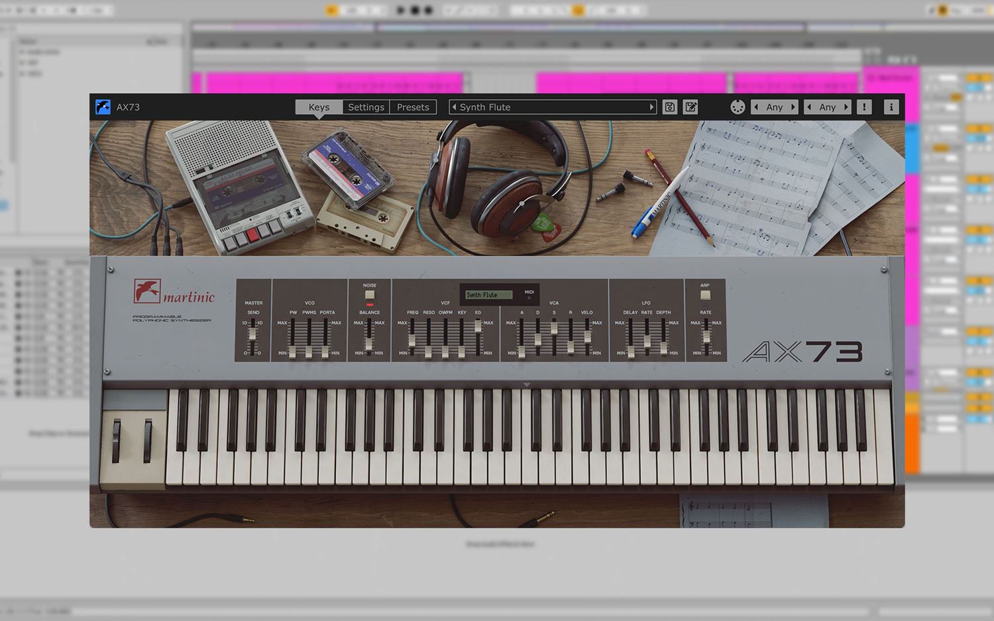Click the AX73 plugin name in the header

point(128,107)
